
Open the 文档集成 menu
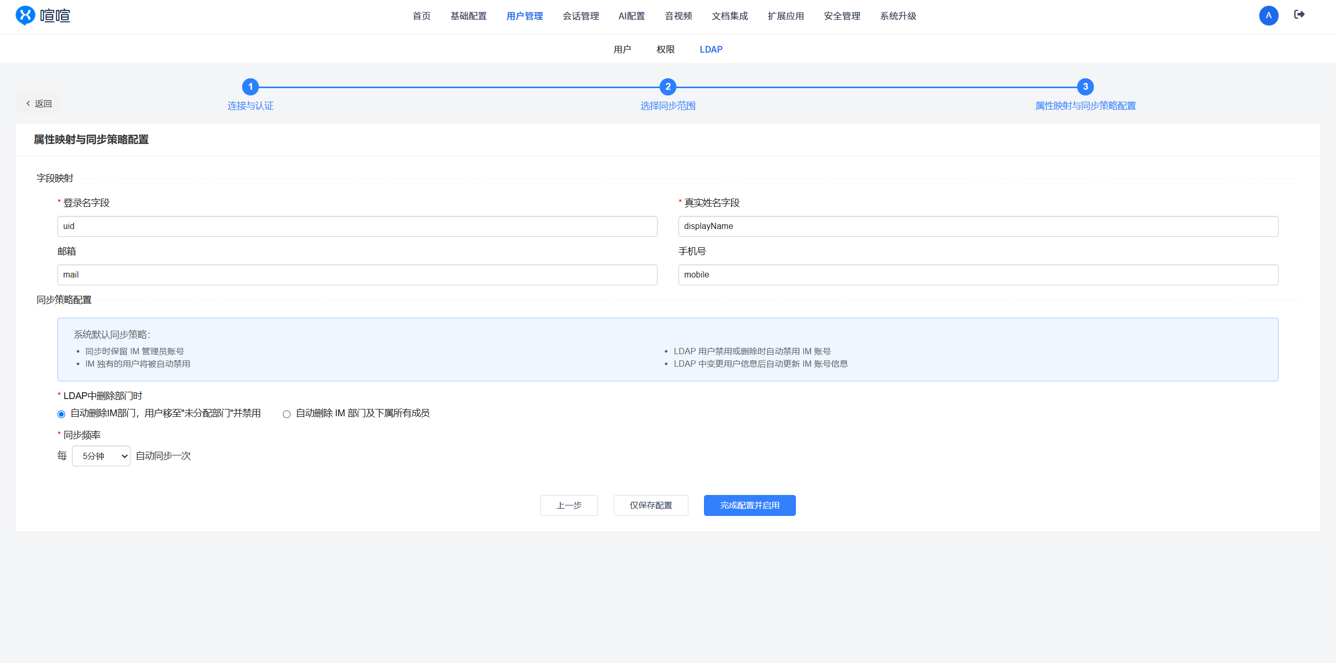[x=730, y=16]
